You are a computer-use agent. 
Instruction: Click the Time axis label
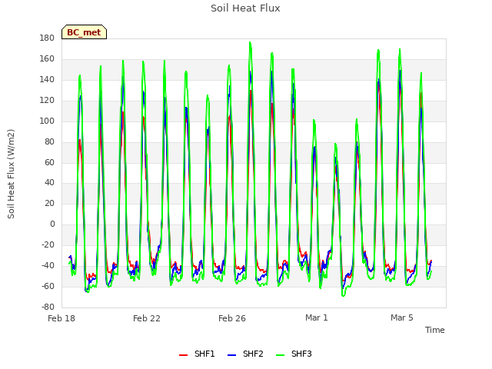(x=435, y=330)
